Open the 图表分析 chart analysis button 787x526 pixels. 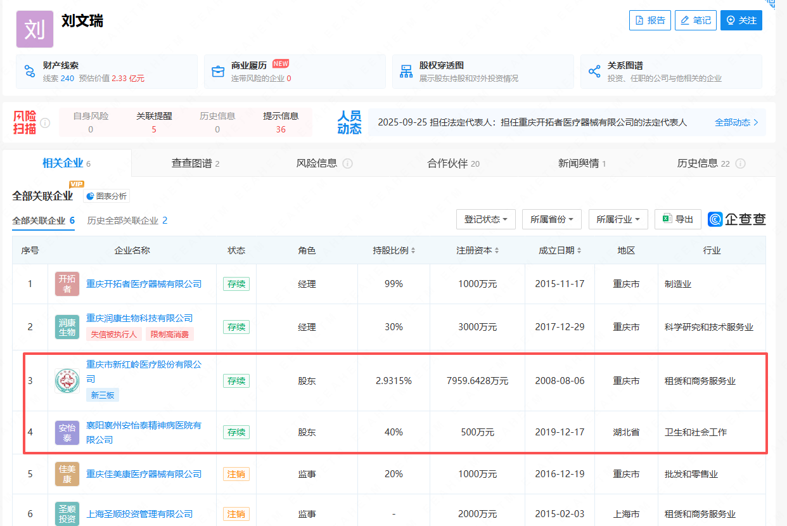[106, 196]
